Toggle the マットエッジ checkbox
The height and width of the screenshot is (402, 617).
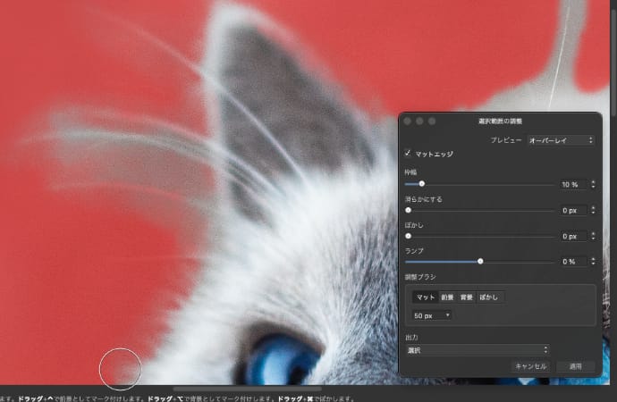pyautogui.click(x=409, y=154)
